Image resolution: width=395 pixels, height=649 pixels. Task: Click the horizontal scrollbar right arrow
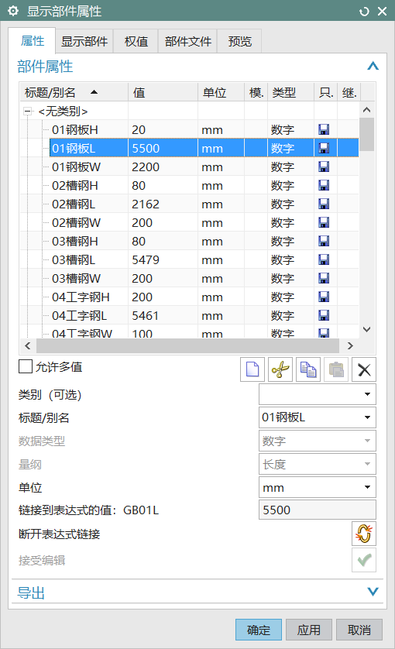pos(350,345)
